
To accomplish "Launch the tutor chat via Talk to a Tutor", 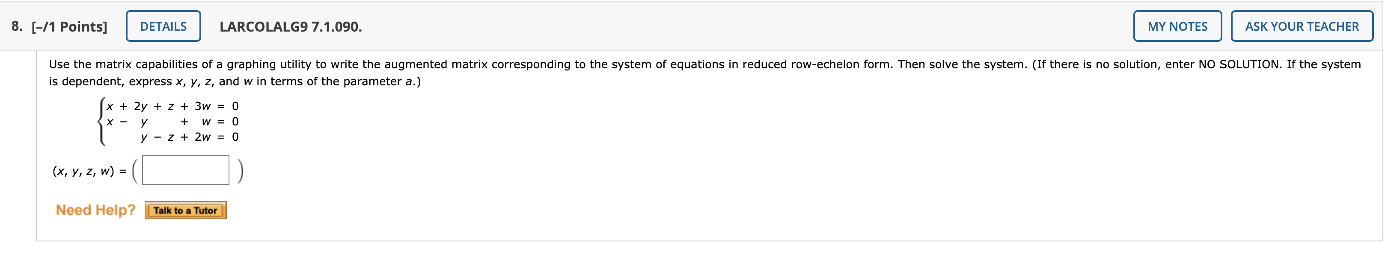I will pos(185,210).
